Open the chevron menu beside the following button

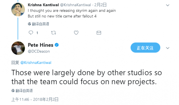pyautogui.click(x=168, y=48)
